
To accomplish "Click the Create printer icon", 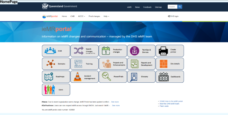I will click(x=163, y=51).
